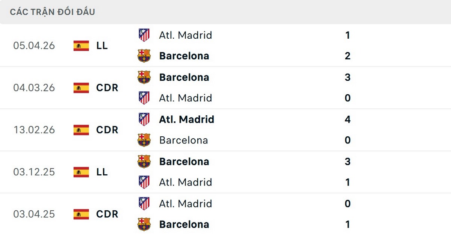Open the 03.12.25 match row

click(x=225, y=172)
